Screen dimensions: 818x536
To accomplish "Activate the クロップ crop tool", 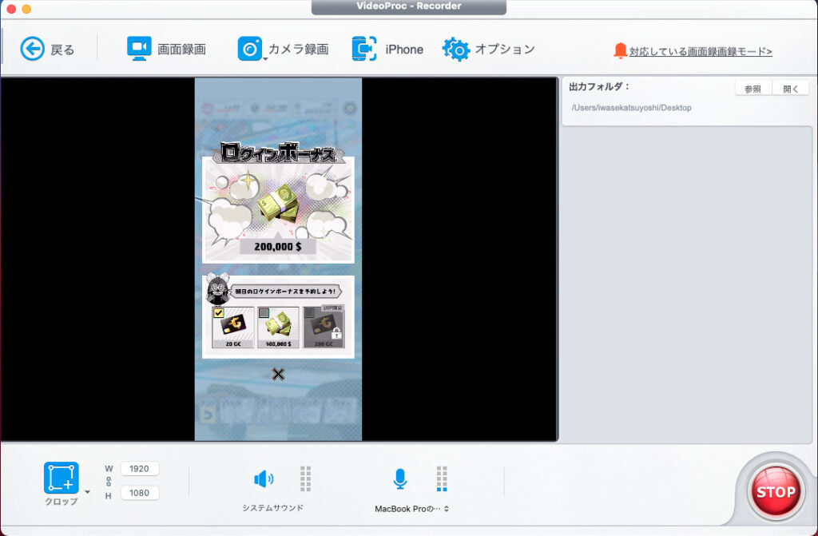I will [61, 478].
